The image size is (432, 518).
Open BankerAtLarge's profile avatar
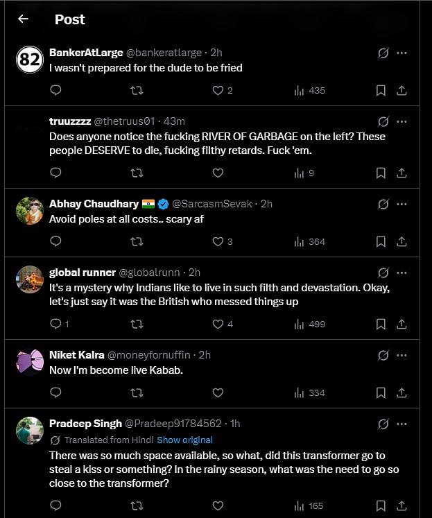point(30,61)
